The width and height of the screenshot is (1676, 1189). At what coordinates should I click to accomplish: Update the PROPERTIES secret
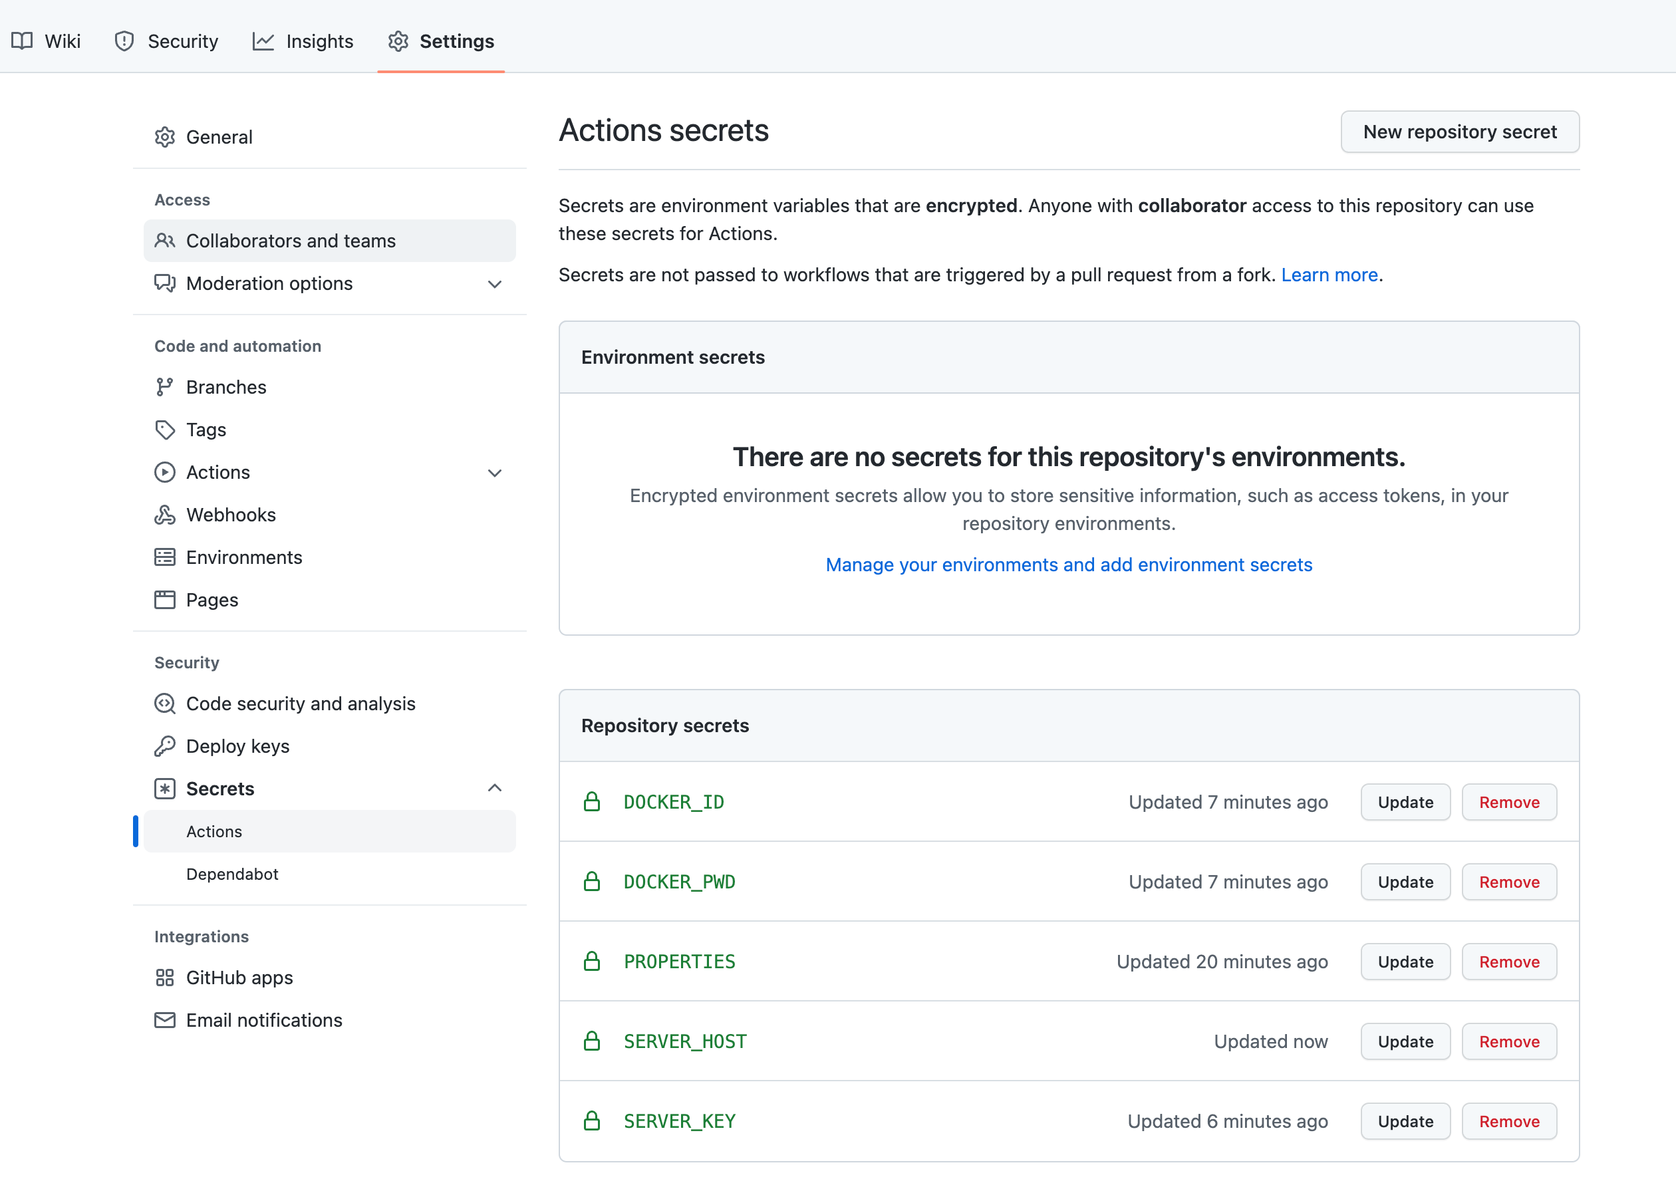[x=1405, y=962]
